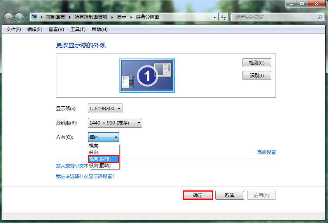Click the 应用(A) button

262,195
